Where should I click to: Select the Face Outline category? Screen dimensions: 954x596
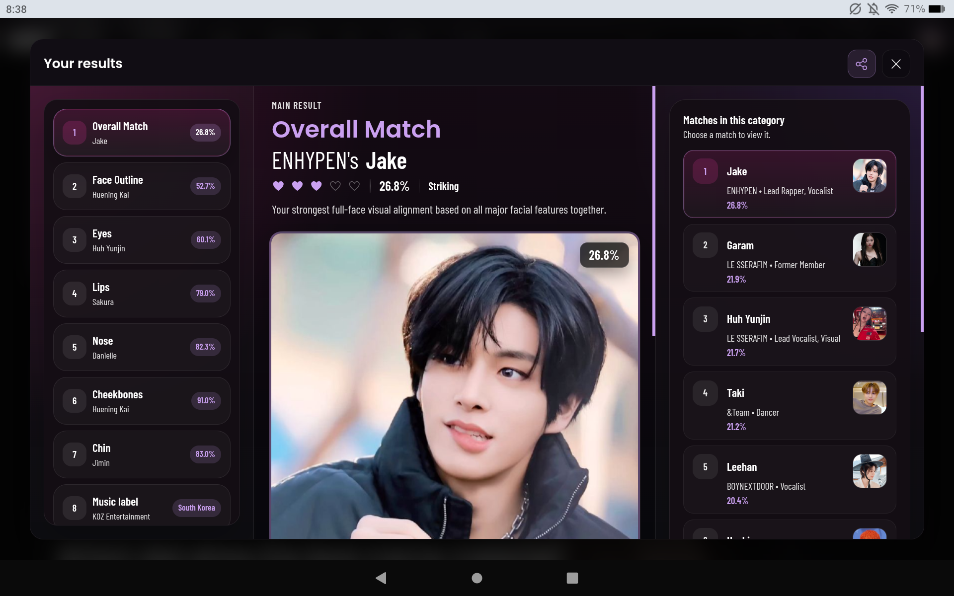coord(142,186)
